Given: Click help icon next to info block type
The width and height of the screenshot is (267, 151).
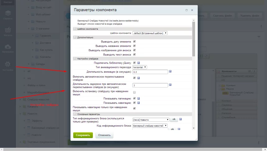Looking at the screenshot, I should 180,119.
